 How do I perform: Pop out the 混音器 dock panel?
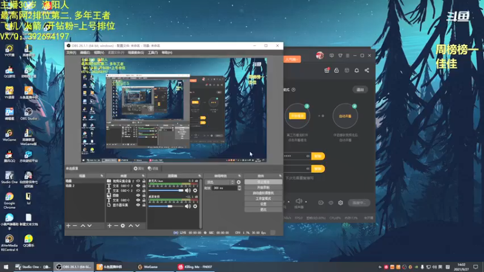200,176
